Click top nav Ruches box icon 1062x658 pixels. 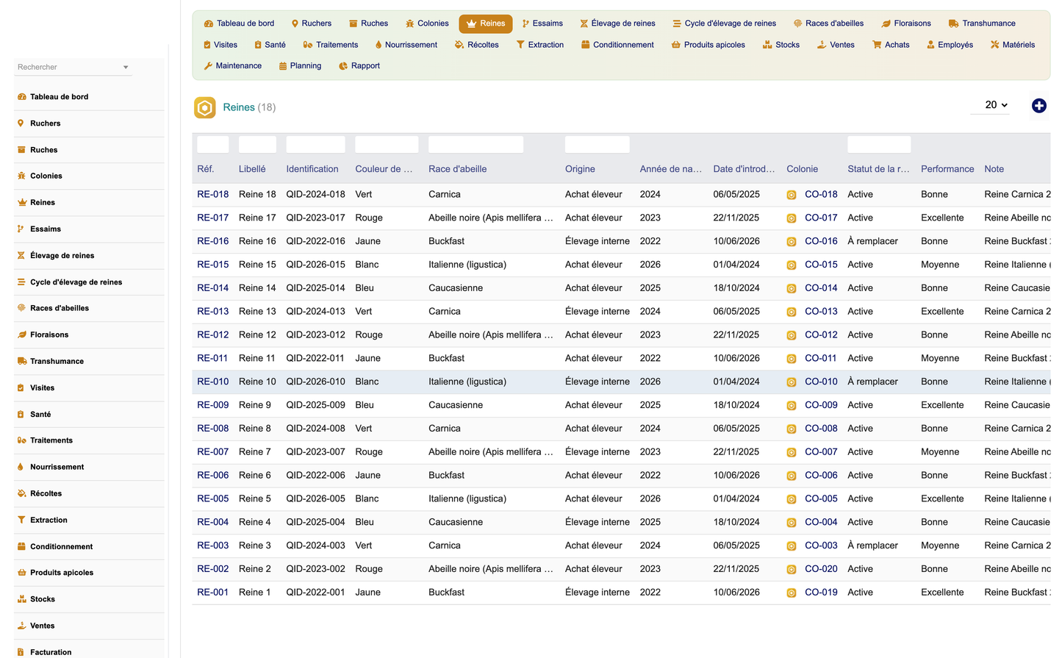coord(354,24)
